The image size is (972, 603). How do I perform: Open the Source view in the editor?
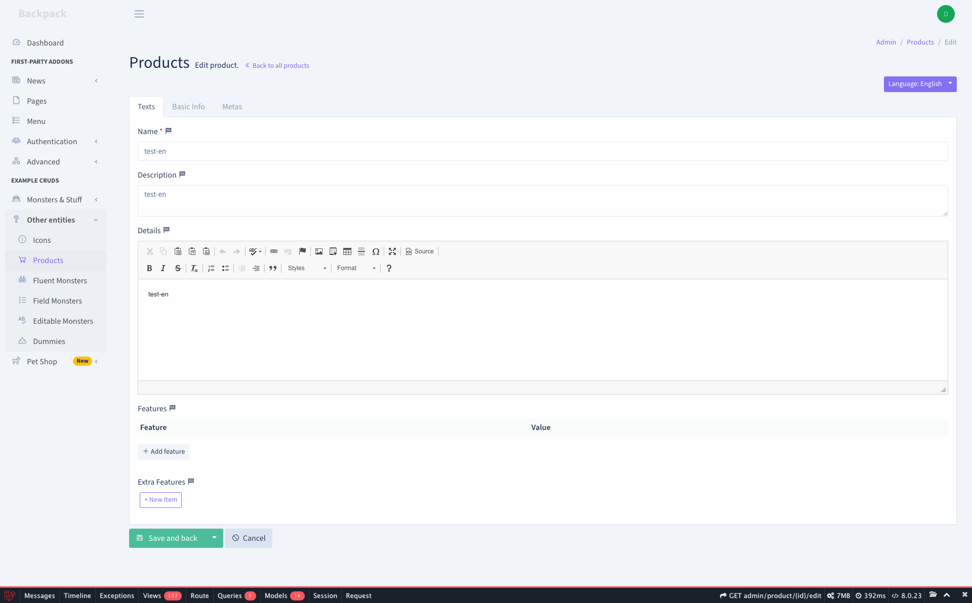coord(419,251)
